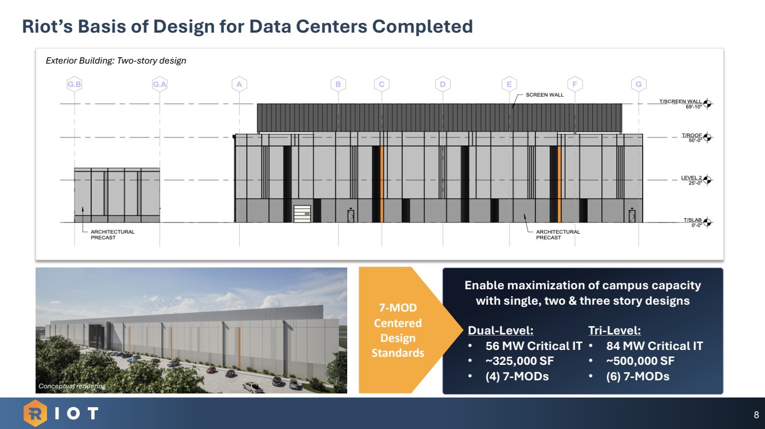Screen dimensions: 765x429
Task: Select hexagon grid marker labeled D
Action: pyautogui.click(x=442, y=84)
